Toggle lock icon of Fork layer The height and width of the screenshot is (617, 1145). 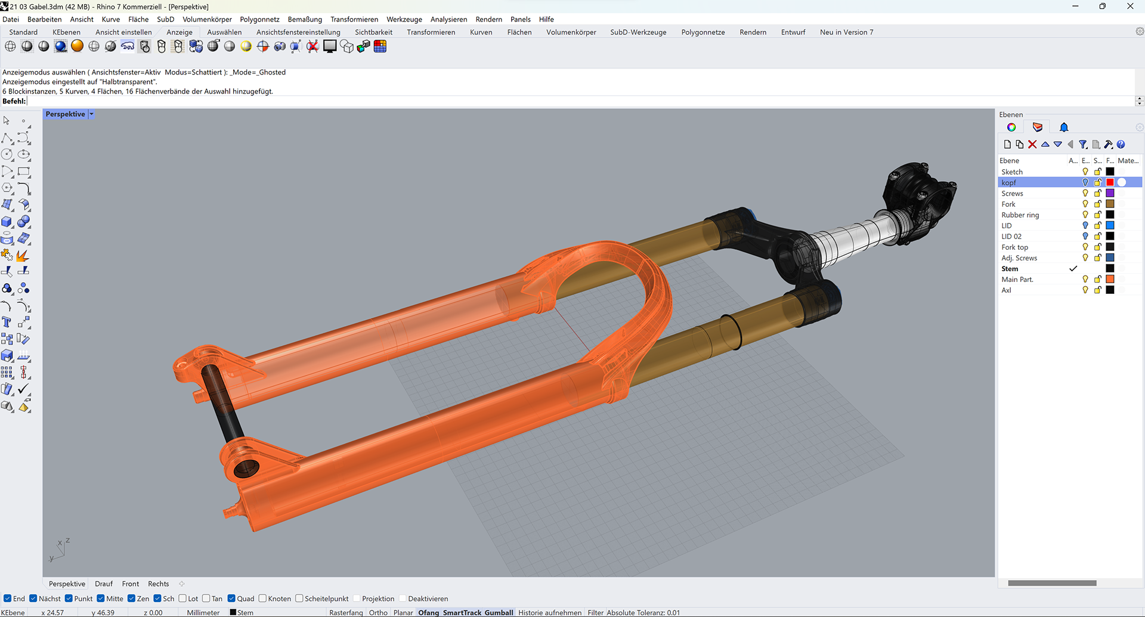(x=1097, y=204)
